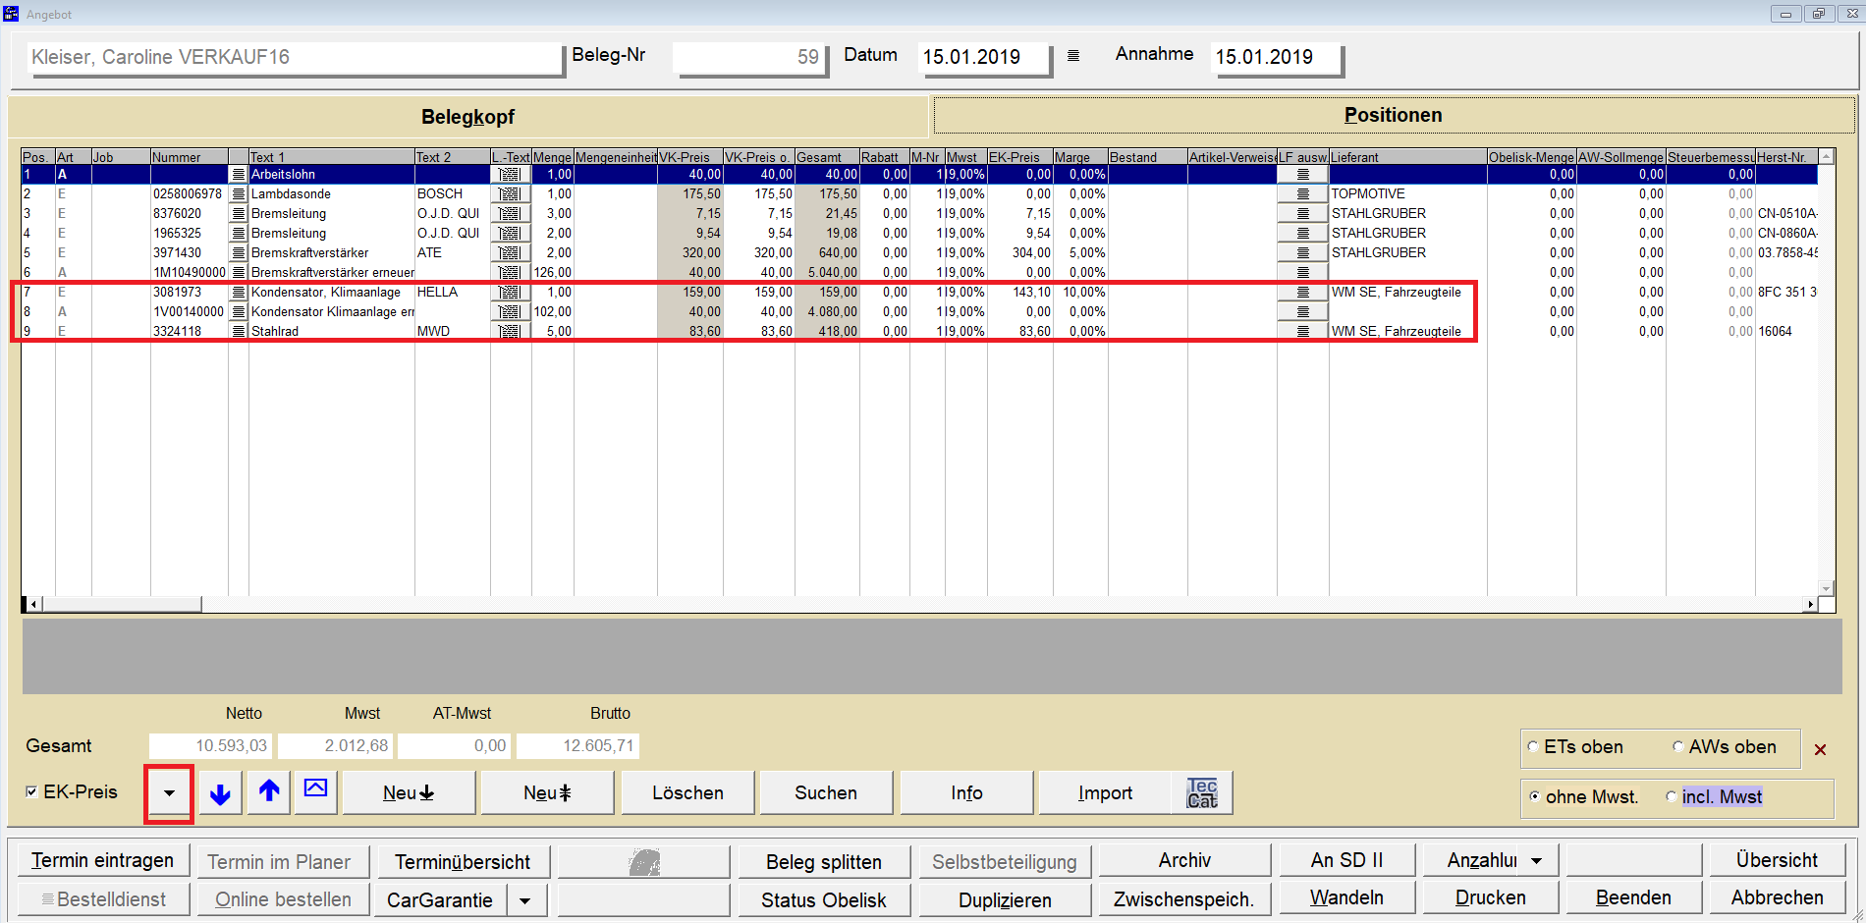Viewport: 1866px width, 923px height.
Task: Click the Übersicht button
Action: click(1777, 861)
